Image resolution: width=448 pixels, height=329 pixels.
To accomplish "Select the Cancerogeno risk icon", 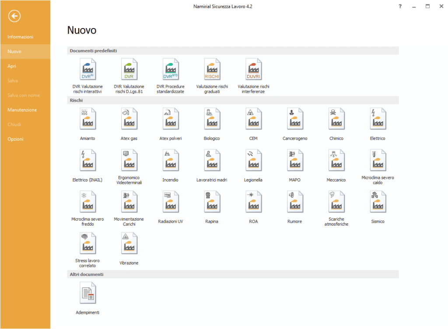I will [295, 119].
